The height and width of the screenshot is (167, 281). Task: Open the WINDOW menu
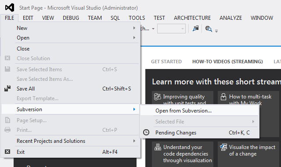tap(262, 18)
